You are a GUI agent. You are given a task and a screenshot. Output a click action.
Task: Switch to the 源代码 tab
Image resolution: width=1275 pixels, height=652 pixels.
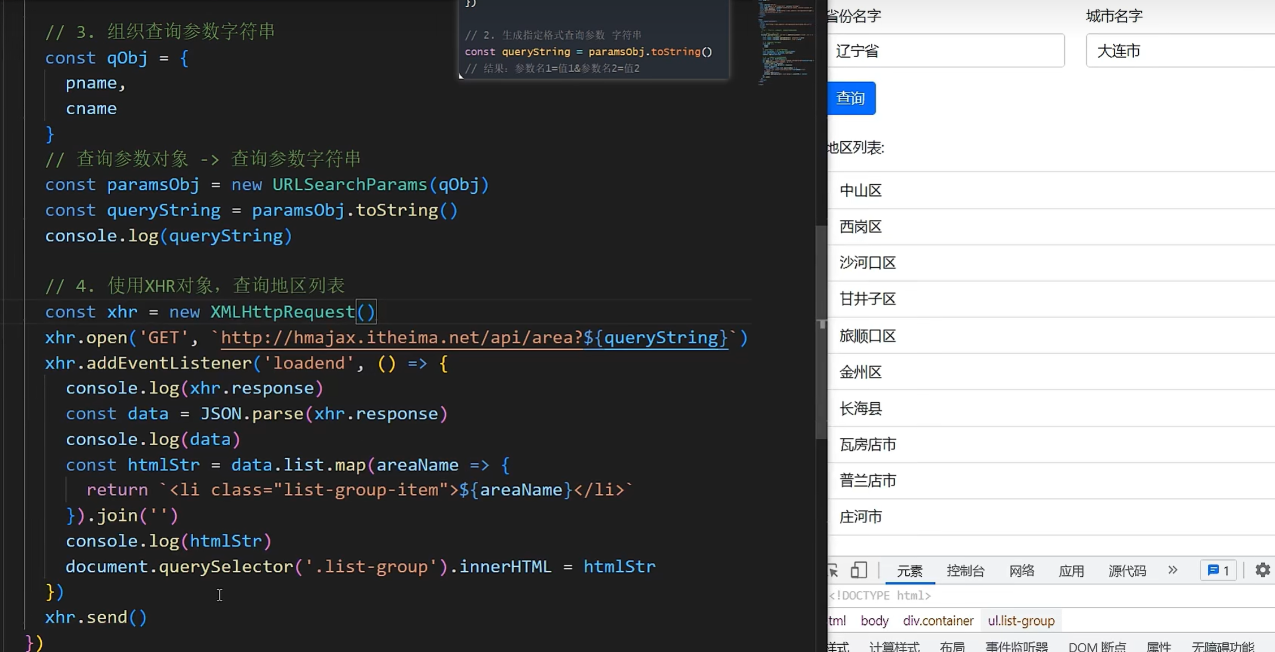(x=1127, y=571)
